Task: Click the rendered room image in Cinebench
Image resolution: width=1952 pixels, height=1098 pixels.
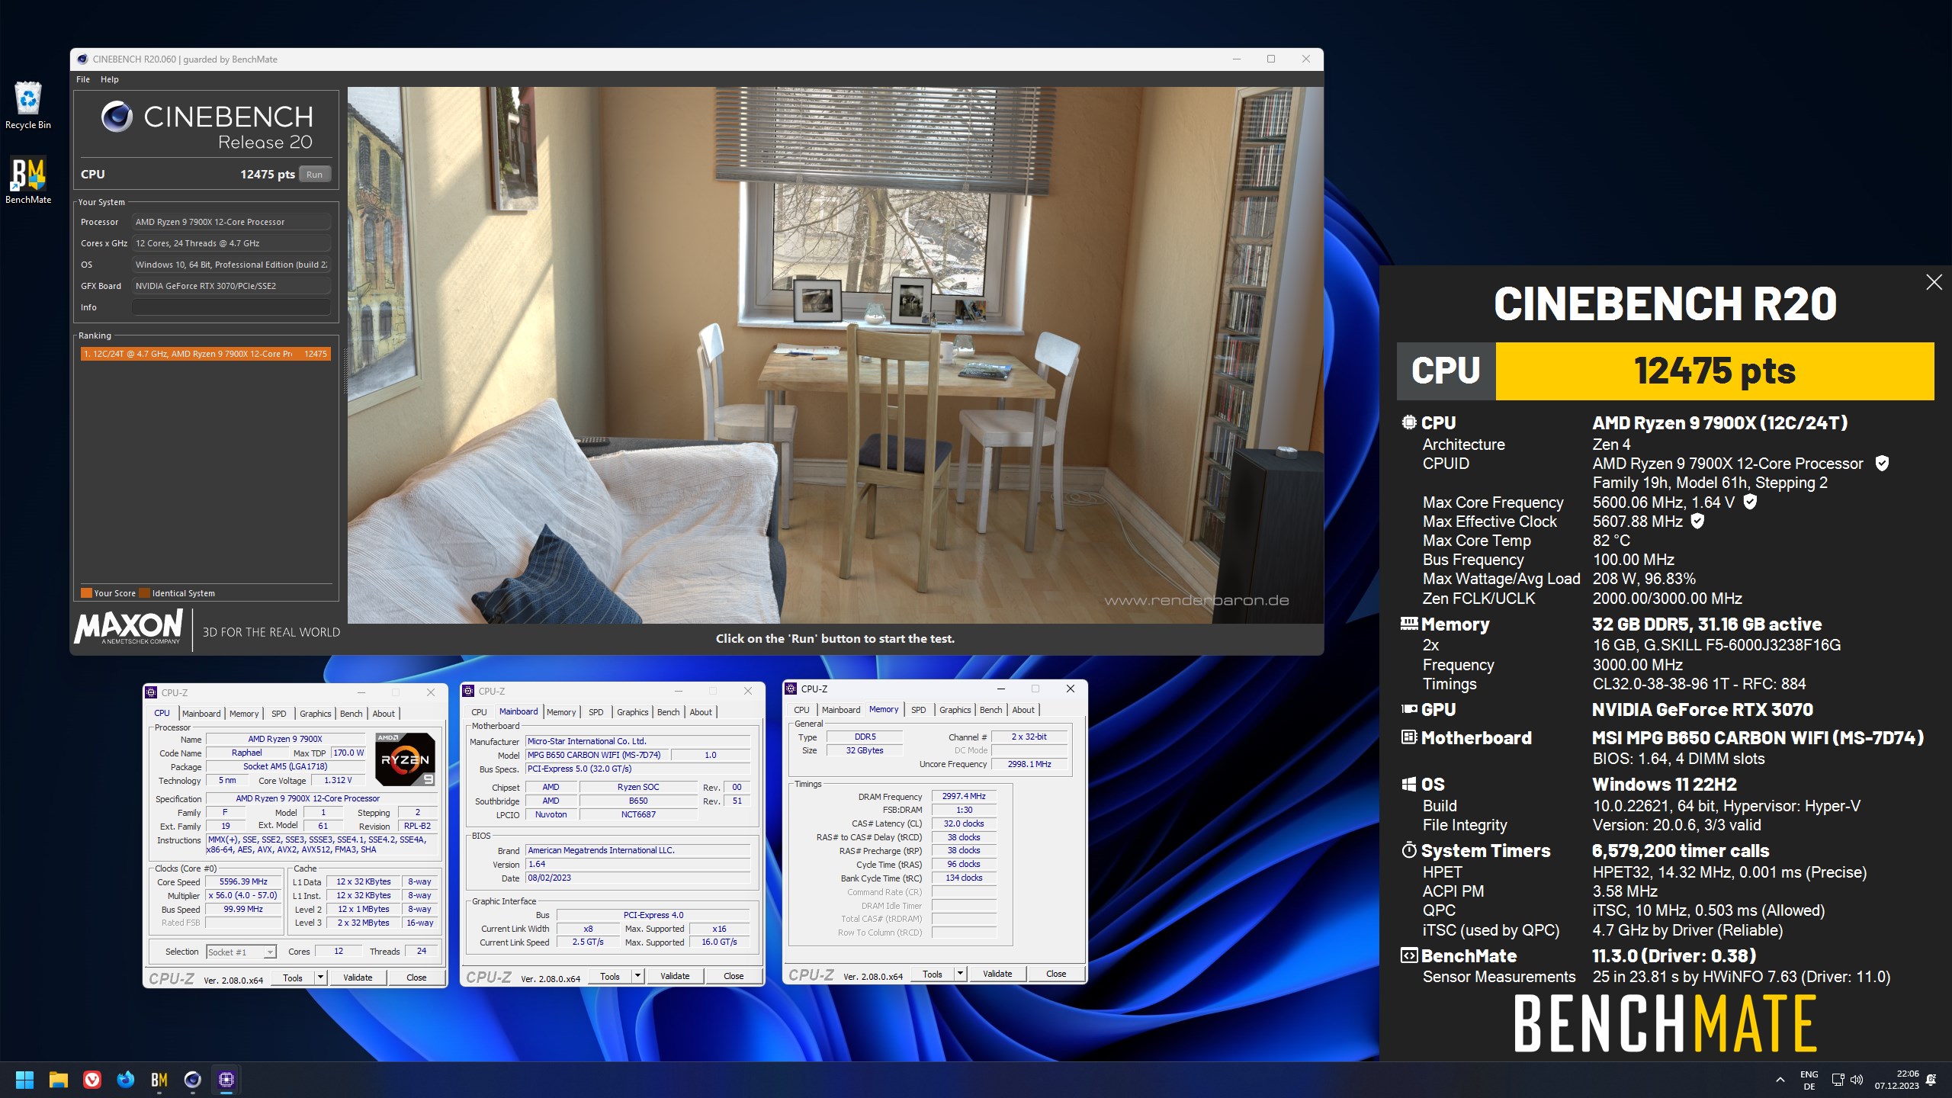Action: click(836, 355)
